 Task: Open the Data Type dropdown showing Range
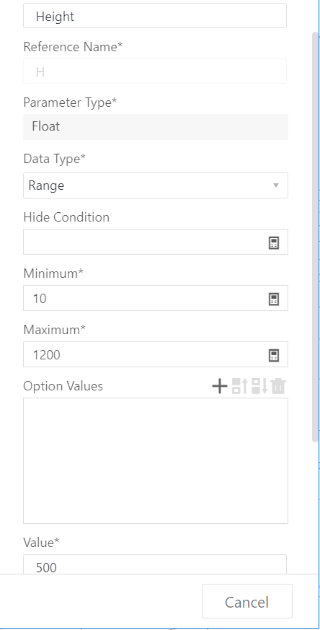tap(156, 185)
